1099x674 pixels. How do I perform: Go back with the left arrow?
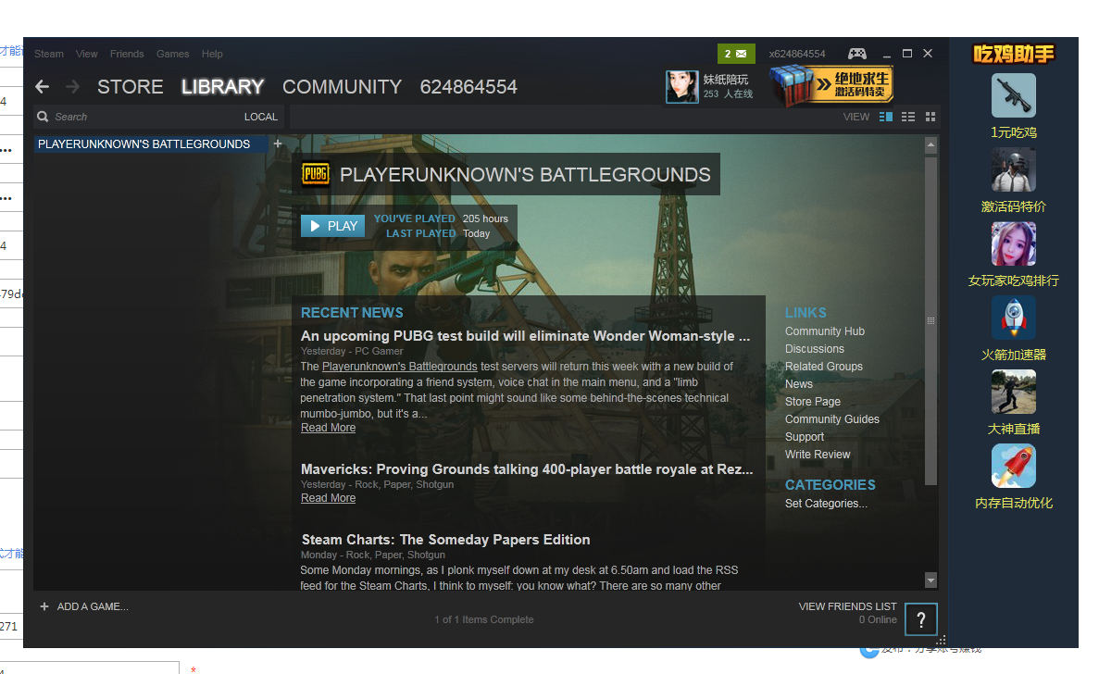pyautogui.click(x=42, y=87)
